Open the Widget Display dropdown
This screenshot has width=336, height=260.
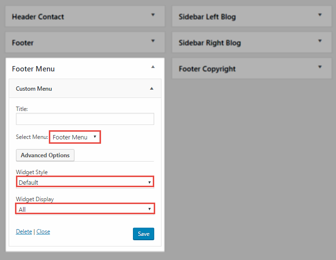[85, 209]
